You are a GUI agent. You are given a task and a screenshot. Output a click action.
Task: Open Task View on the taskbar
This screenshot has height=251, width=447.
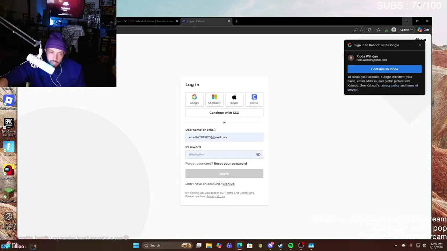(x=199, y=245)
